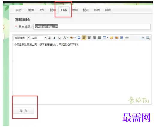
Task: Insert a hyperlink with the chain icon
Action: tap(127, 38)
